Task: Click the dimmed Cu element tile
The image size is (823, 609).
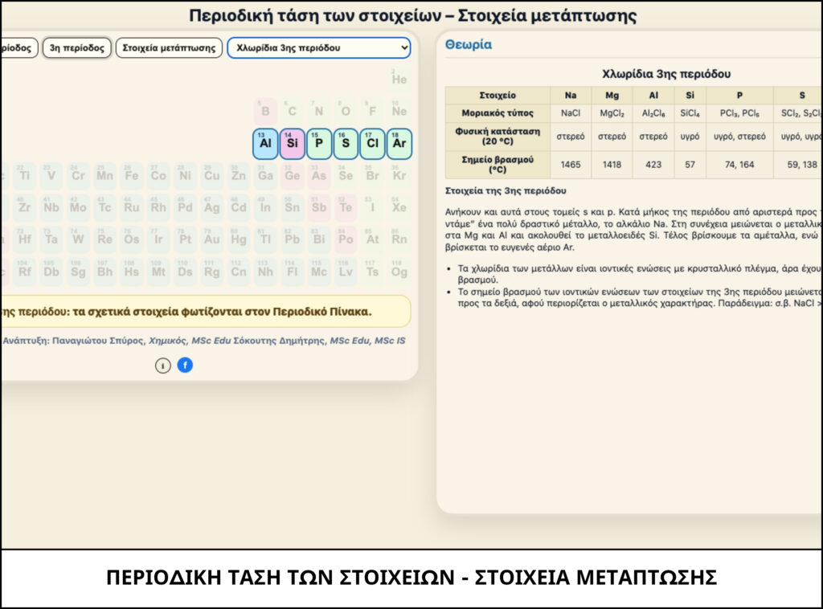Action: click(x=212, y=176)
